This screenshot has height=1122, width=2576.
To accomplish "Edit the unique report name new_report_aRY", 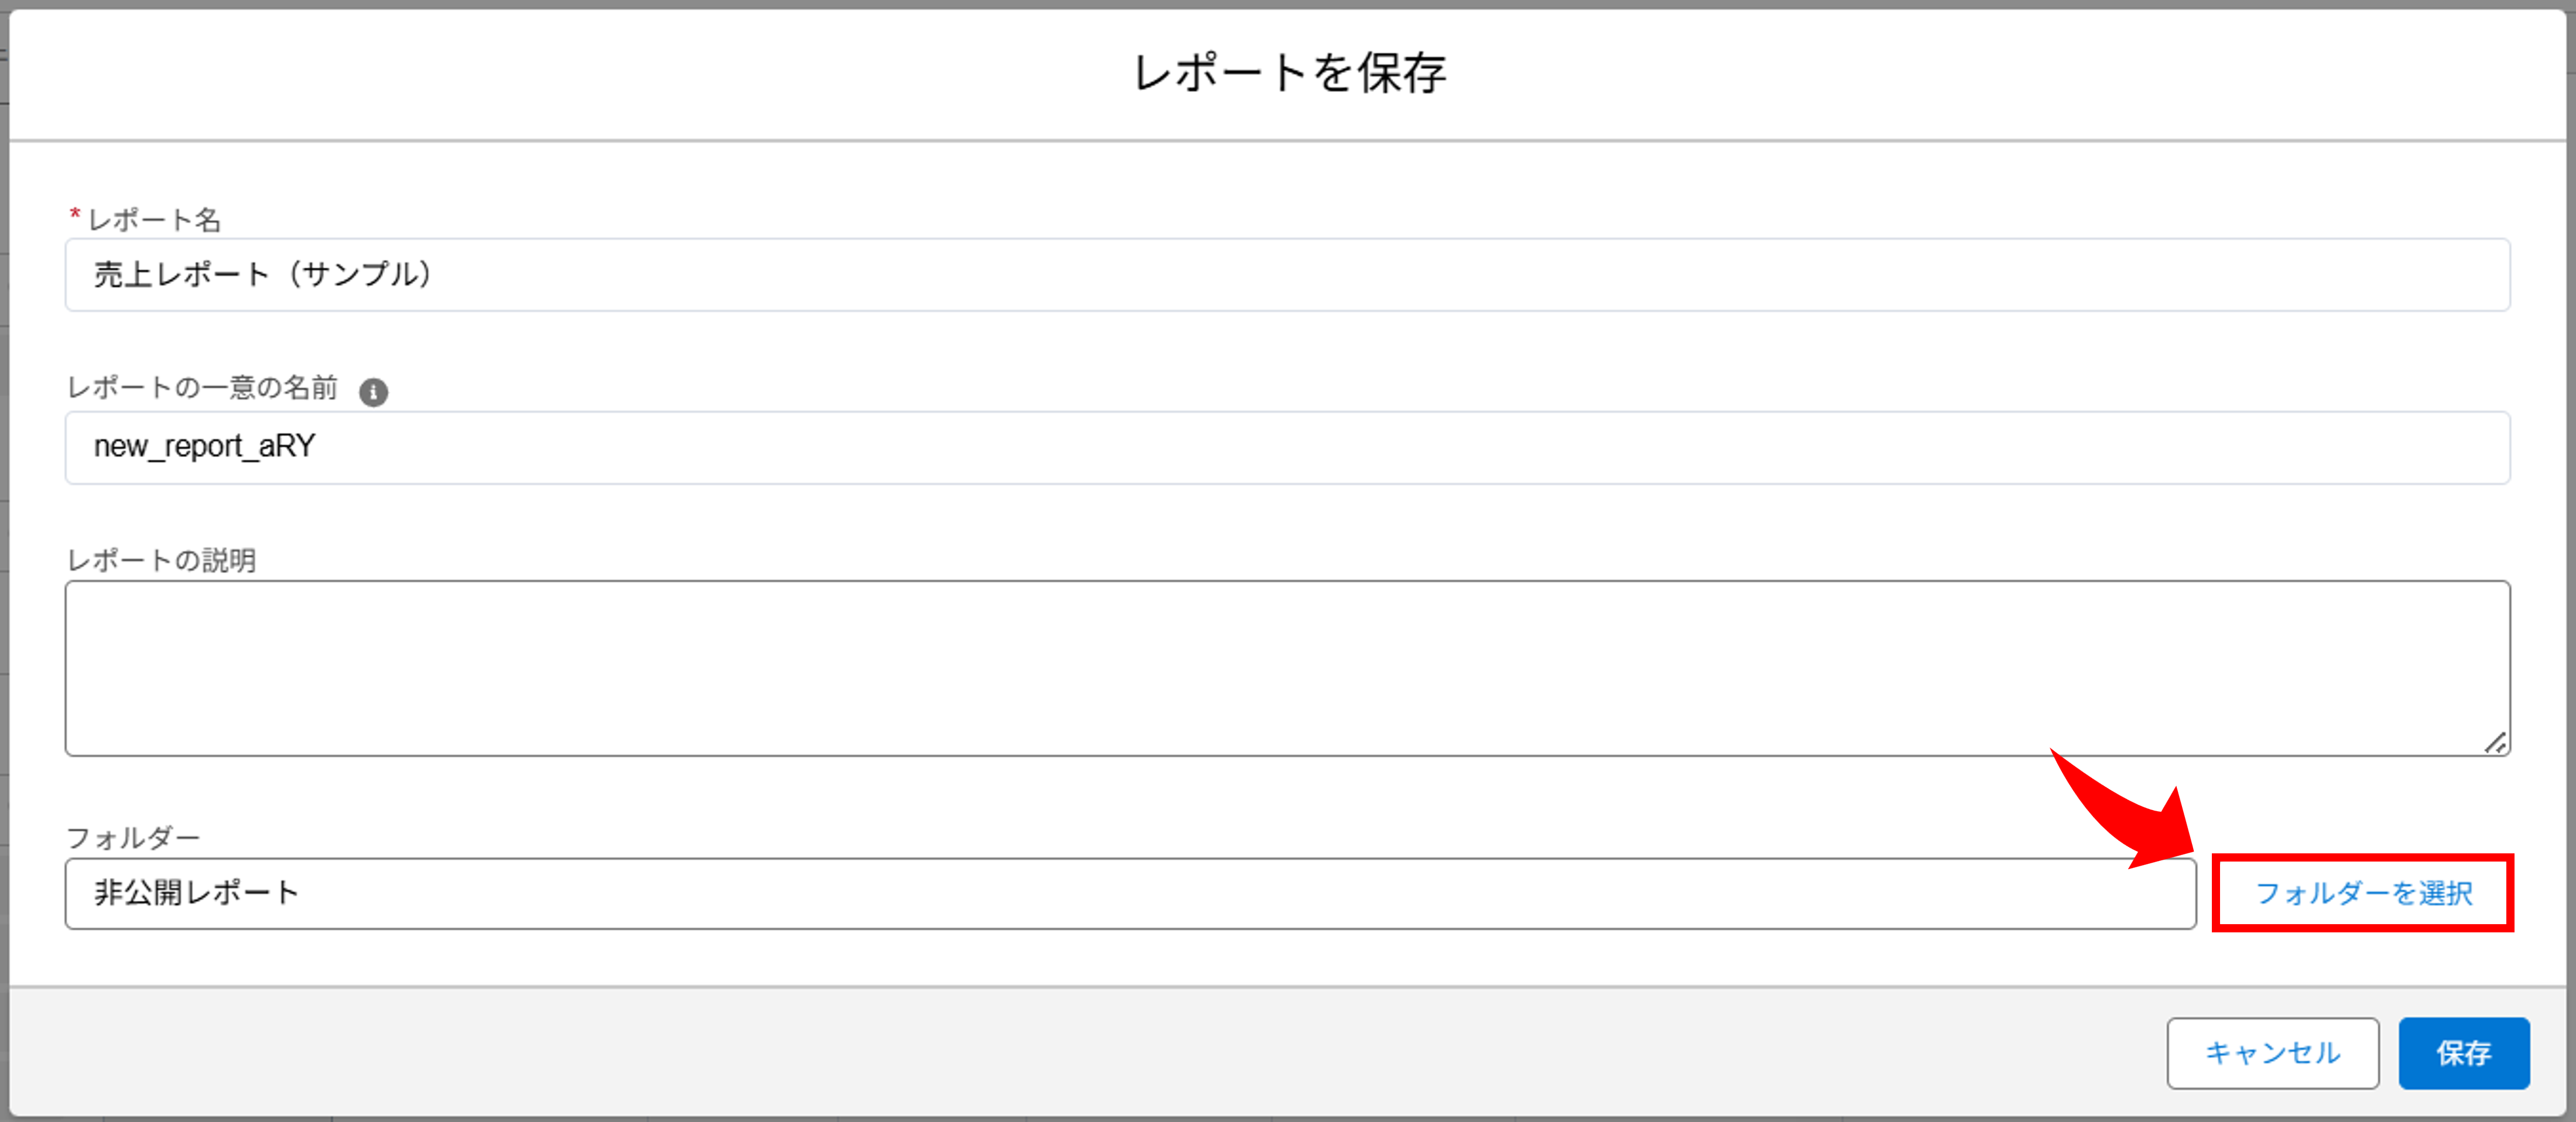I will click(204, 447).
